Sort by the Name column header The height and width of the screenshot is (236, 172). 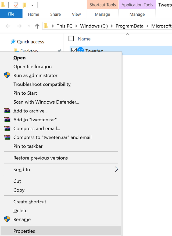[x=84, y=39]
